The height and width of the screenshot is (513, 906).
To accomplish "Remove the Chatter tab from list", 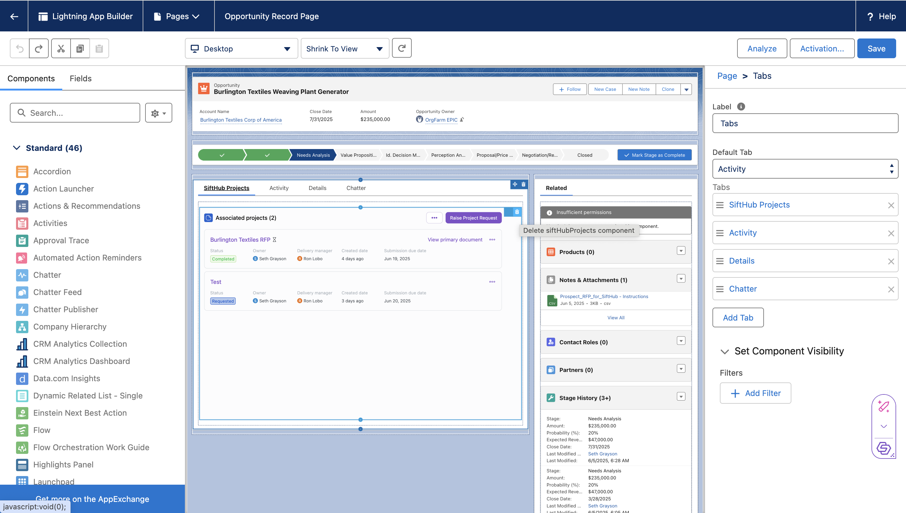I will tap(891, 289).
